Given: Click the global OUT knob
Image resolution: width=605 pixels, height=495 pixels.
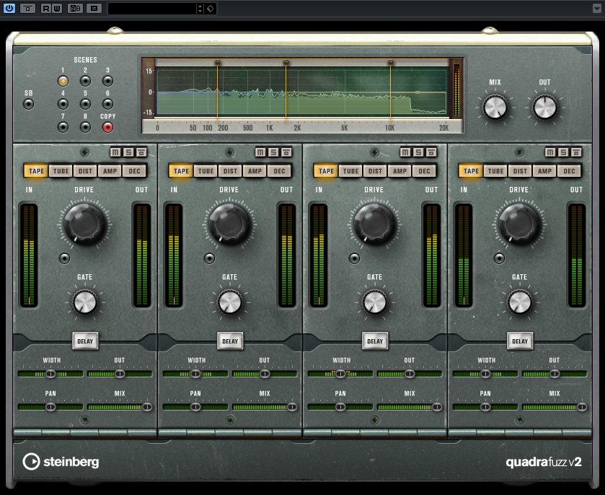Looking at the screenshot, I should click(x=545, y=108).
